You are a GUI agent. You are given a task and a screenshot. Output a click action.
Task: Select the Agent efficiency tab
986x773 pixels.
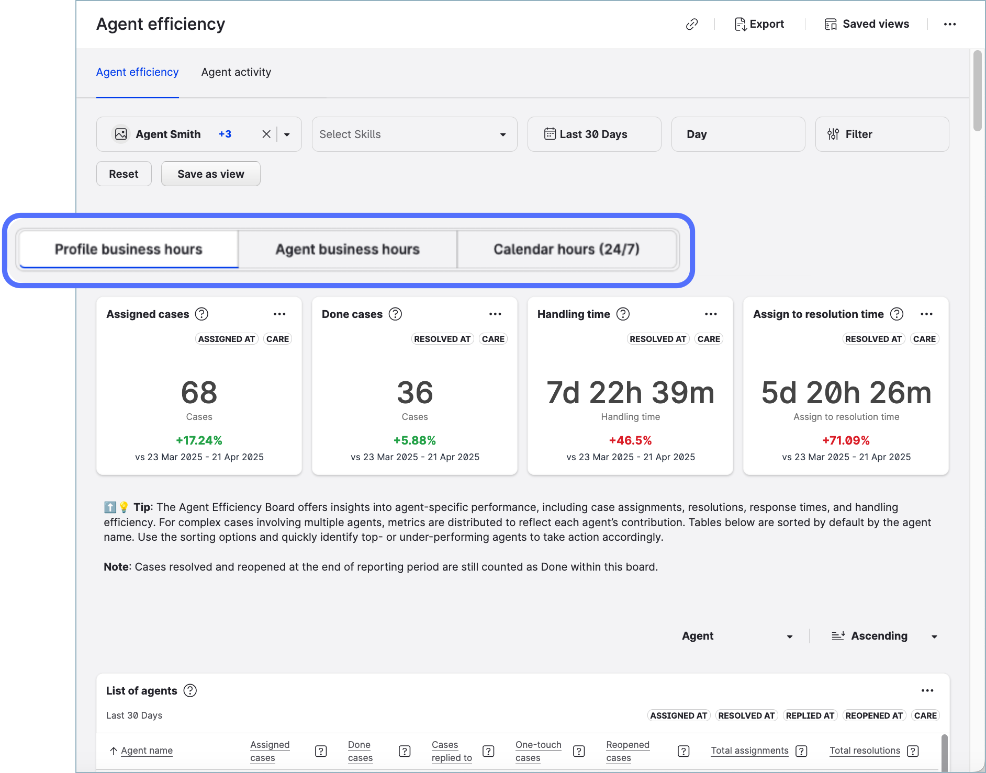pos(137,72)
